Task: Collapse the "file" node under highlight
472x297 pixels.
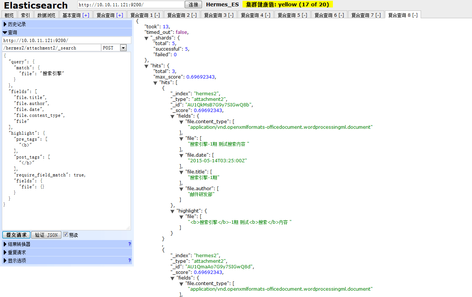Action: 182,217
